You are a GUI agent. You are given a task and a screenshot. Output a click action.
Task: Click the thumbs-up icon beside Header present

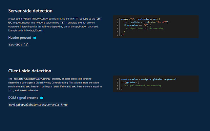pos(35,37)
